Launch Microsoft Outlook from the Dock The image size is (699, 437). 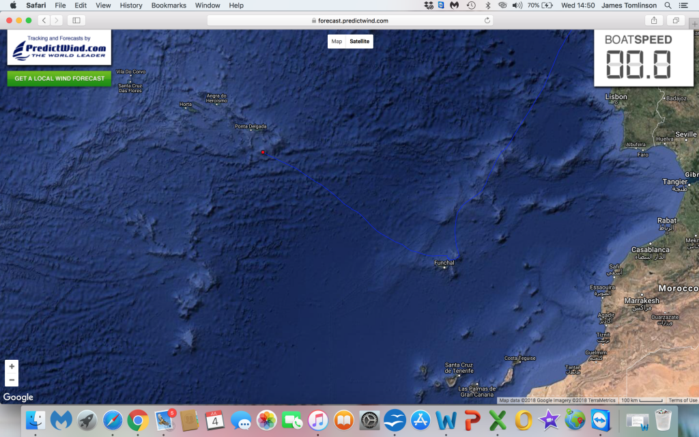pos(524,420)
